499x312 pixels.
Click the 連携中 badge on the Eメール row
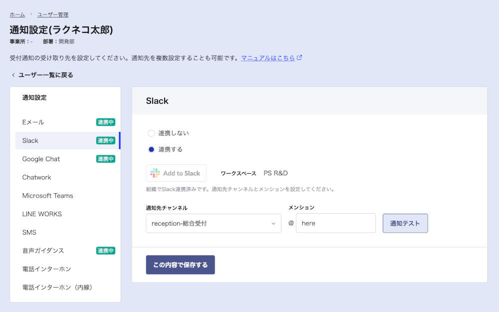coord(106,122)
